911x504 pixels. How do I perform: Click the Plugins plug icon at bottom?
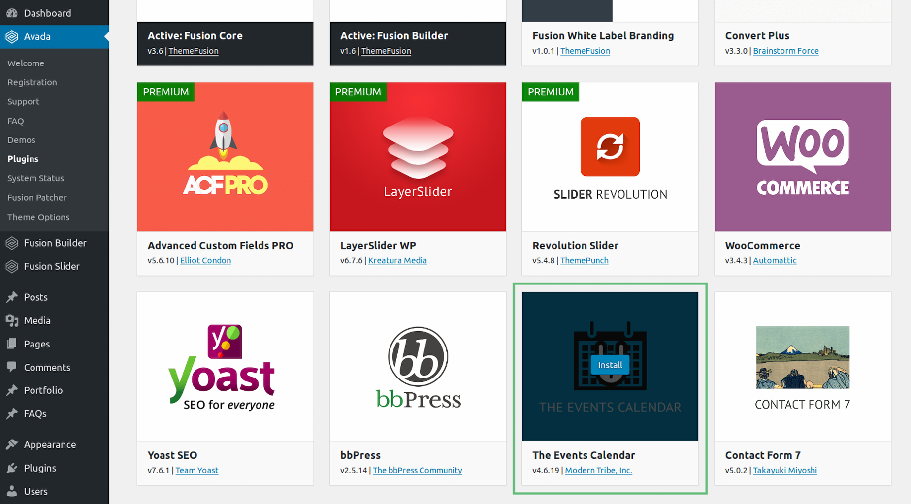click(12, 468)
